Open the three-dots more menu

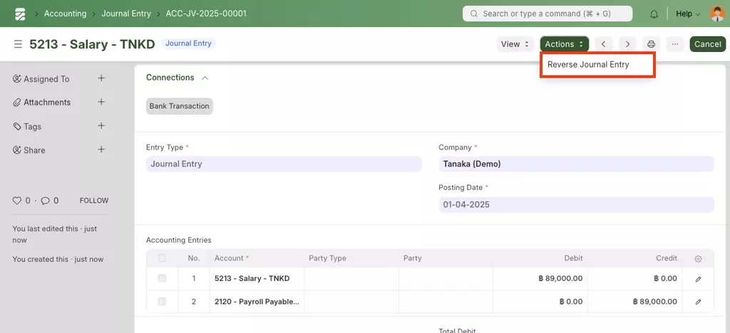675,44
